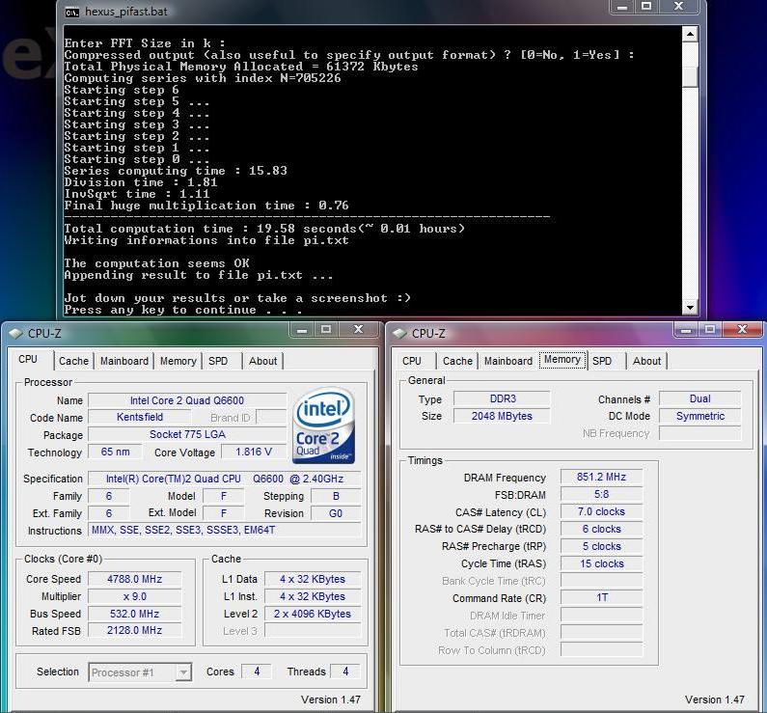
Task: Click the CPU-Z icon in right window title bar
Action: tap(399, 334)
